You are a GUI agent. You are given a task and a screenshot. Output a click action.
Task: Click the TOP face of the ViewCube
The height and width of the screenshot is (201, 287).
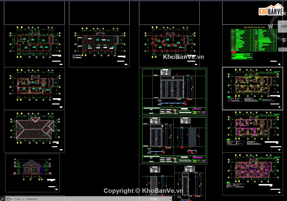click(x=283, y=27)
